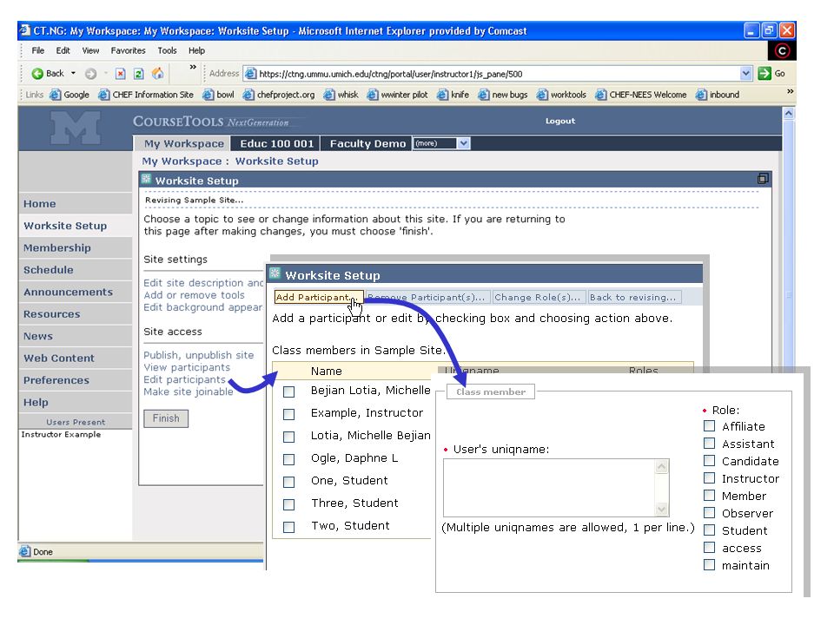Open the View menu
Viewport: 834px width, 625px height.
pos(90,50)
